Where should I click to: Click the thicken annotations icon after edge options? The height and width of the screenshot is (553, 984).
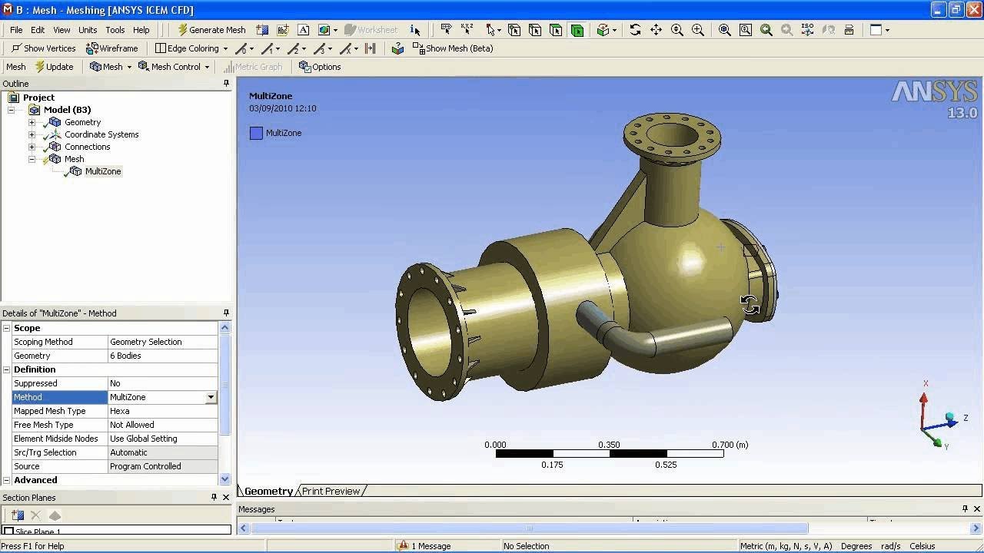tap(371, 48)
